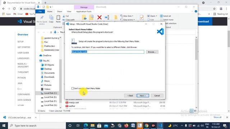Click Copy path in Explorer ribbon
Viewport: 230px width, 129px height.
pos(69,20)
